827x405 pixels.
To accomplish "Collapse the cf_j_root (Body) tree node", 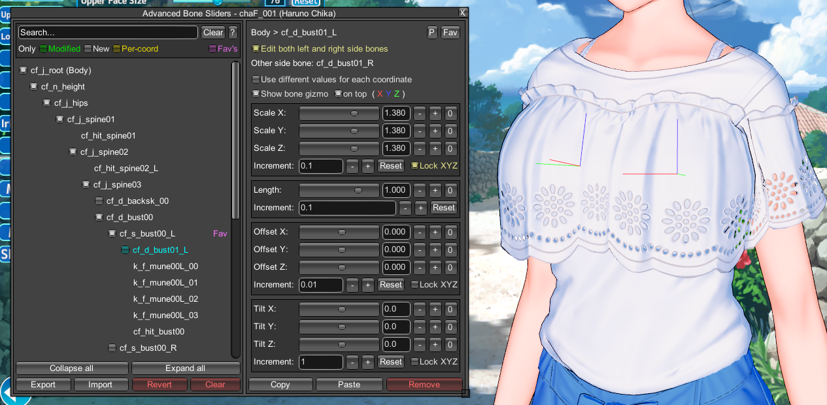I will pos(24,70).
